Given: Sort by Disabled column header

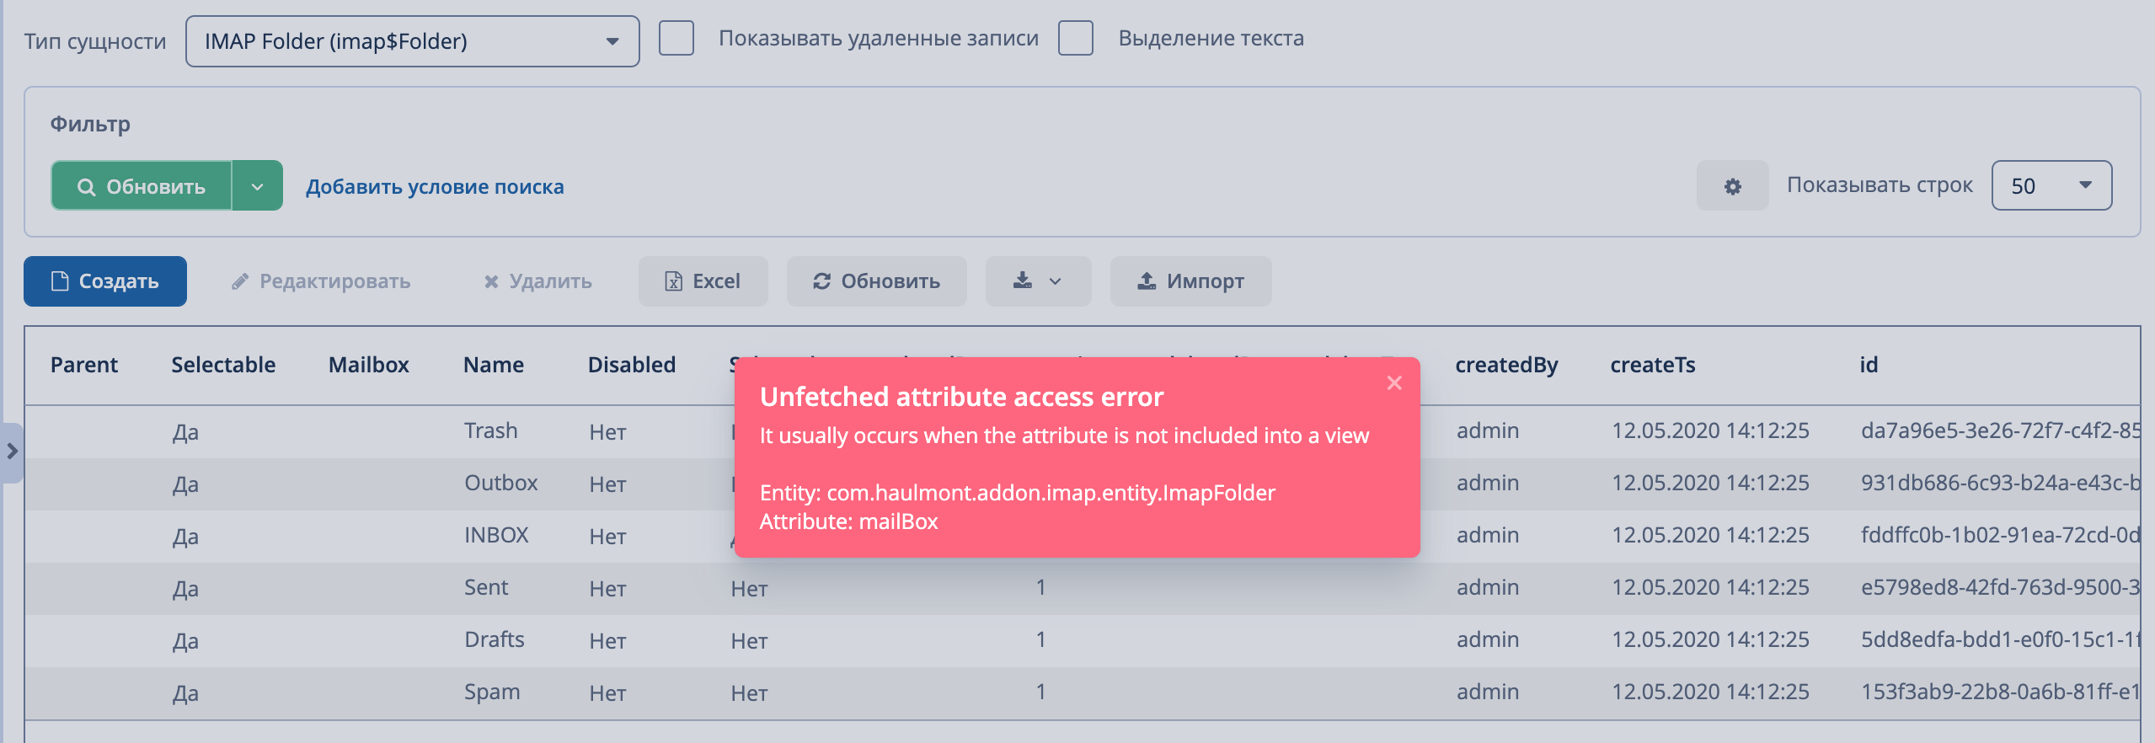Looking at the screenshot, I should point(632,365).
